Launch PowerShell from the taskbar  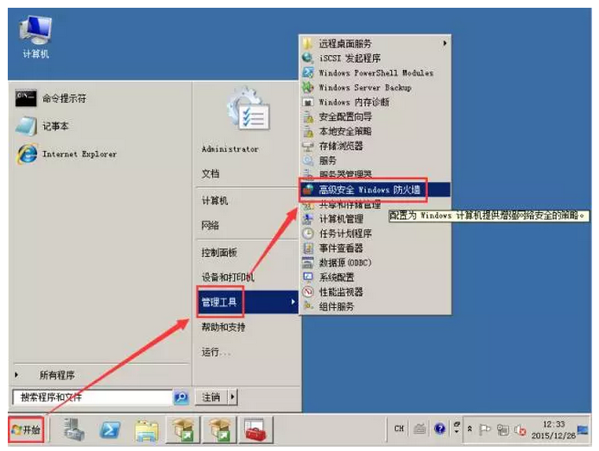(110, 430)
